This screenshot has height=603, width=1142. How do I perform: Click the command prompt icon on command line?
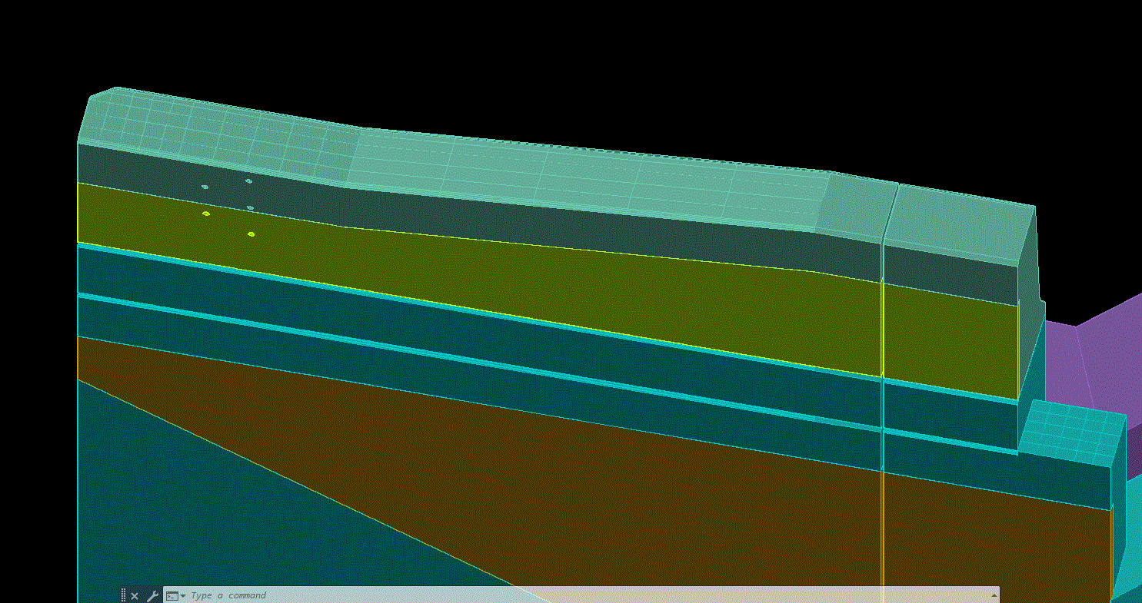[171, 595]
